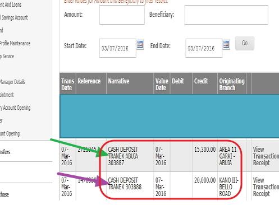The image size is (279, 205).
Task: Click the Amount label
Action: 73,15
